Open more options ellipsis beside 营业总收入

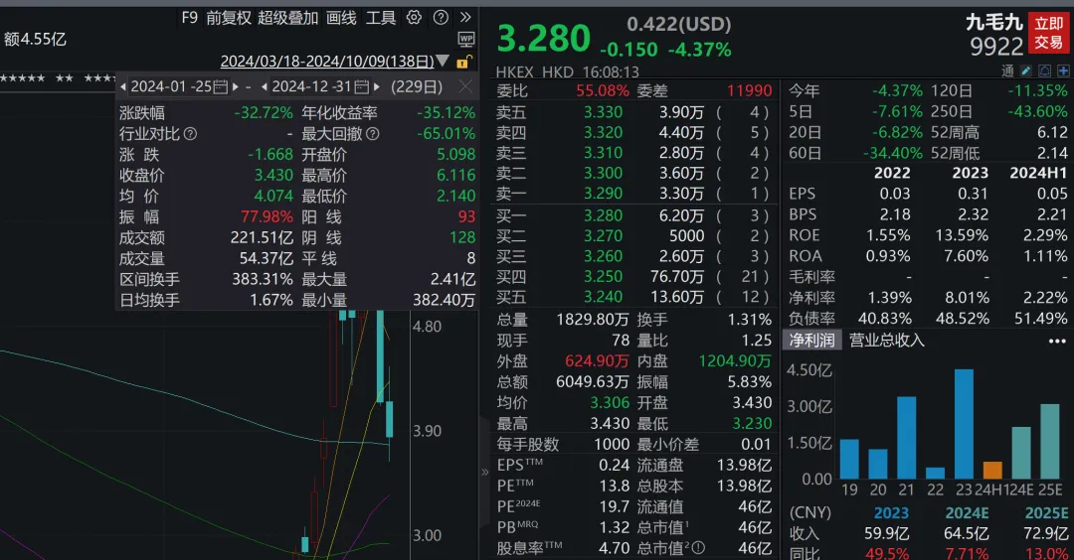[x=1057, y=341]
